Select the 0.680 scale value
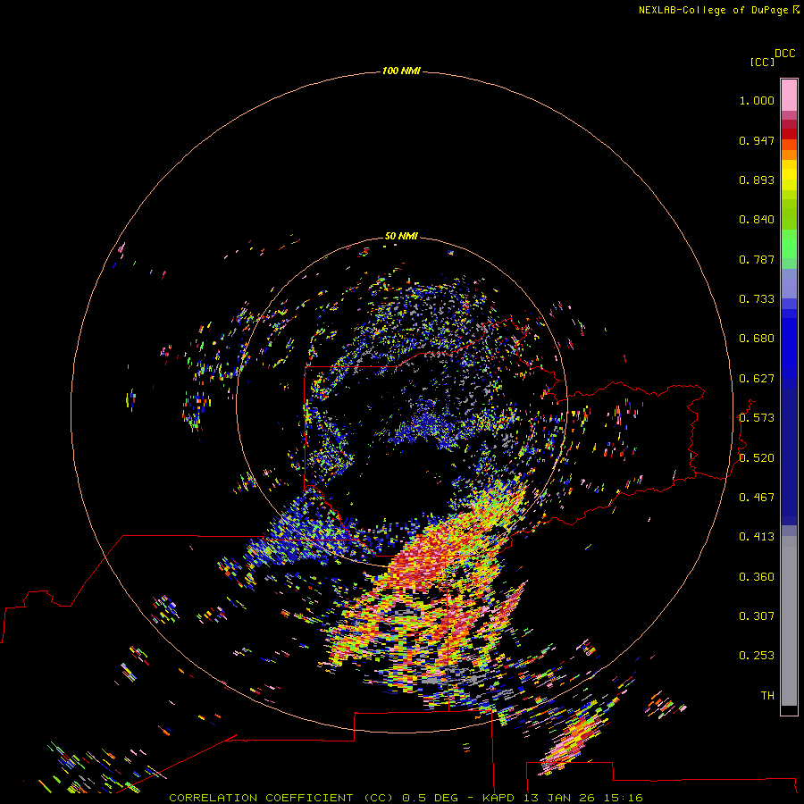The image size is (804, 804). (x=757, y=339)
